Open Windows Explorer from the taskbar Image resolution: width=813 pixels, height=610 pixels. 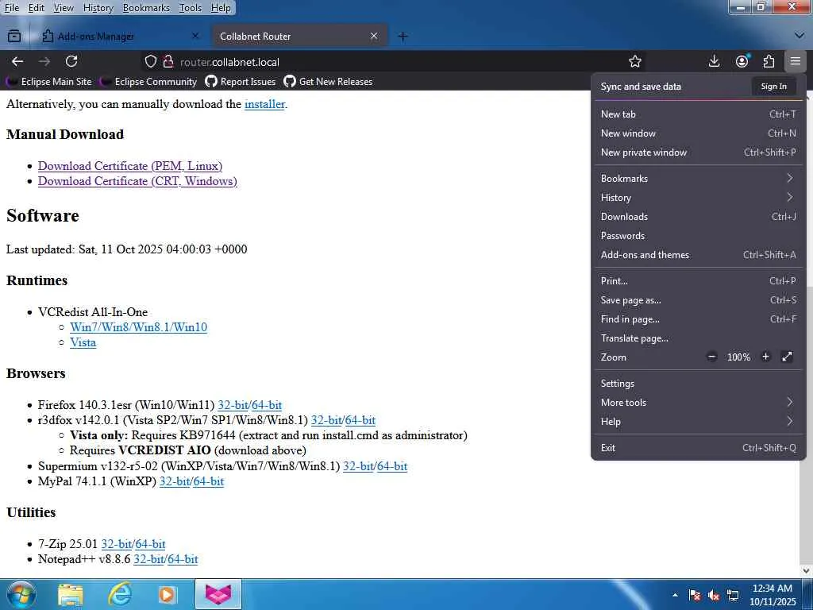(70, 594)
